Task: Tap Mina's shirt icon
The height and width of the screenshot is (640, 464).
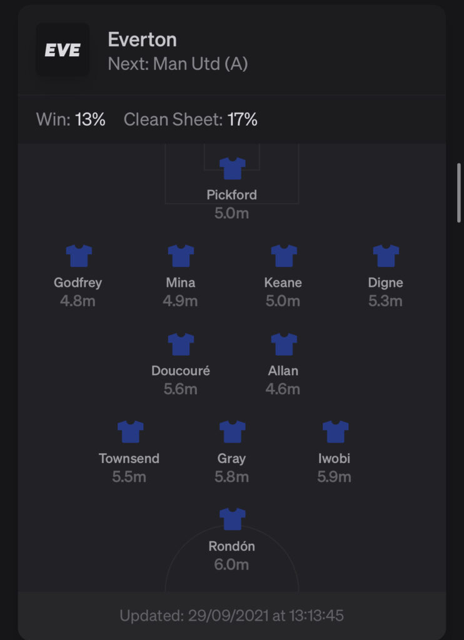Action: pyautogui.click(x=181, y=256)
